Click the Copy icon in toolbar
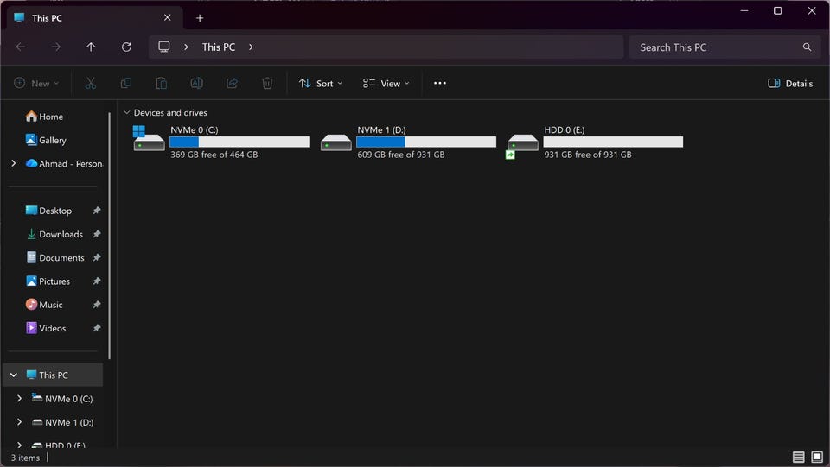The height and width of the screenshot is (467, 830). coord(126,83)
